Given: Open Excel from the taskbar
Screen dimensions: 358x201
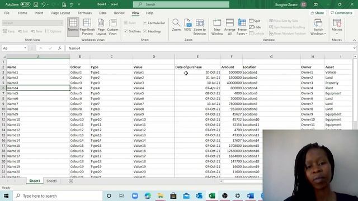Looking at the screenshot, I should click(x=212, y=196).
